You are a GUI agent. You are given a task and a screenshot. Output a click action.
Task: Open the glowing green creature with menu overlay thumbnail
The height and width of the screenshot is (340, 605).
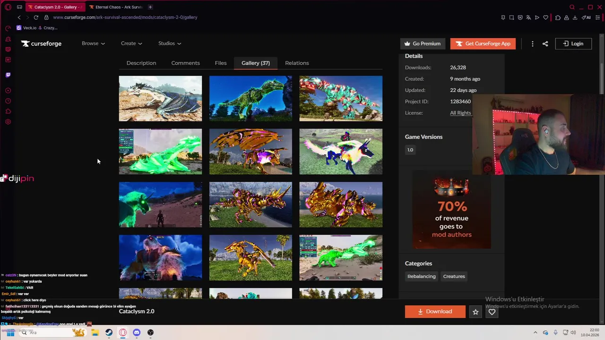pyautogui.click(x=160, y=152)
